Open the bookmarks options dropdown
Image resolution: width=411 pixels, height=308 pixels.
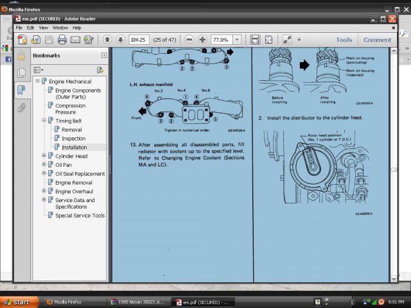click(x=38, y=69)
